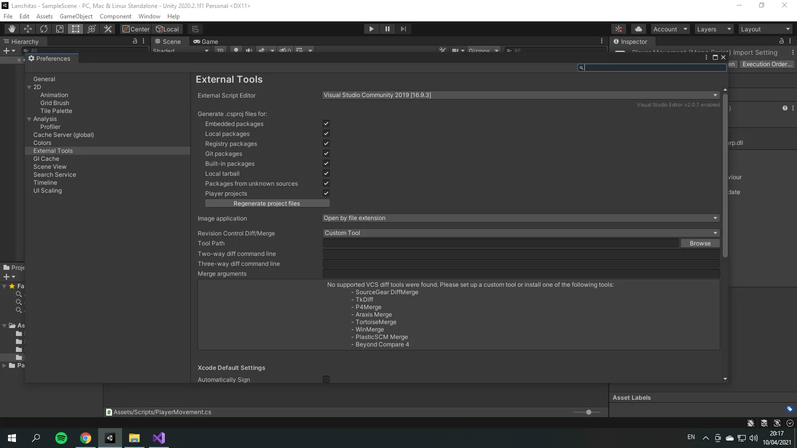
Task: Uncheck Packages from unknown sources checkbox
Action: point(326,183)
